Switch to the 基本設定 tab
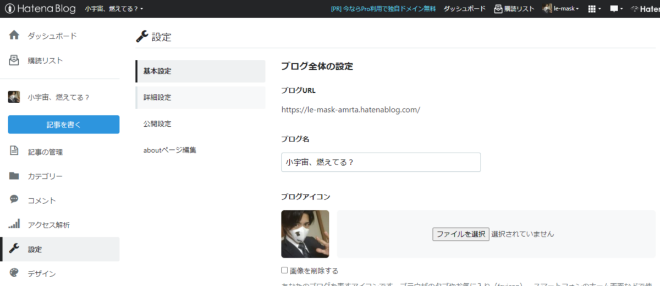660x286 pixels. point(200,71)
